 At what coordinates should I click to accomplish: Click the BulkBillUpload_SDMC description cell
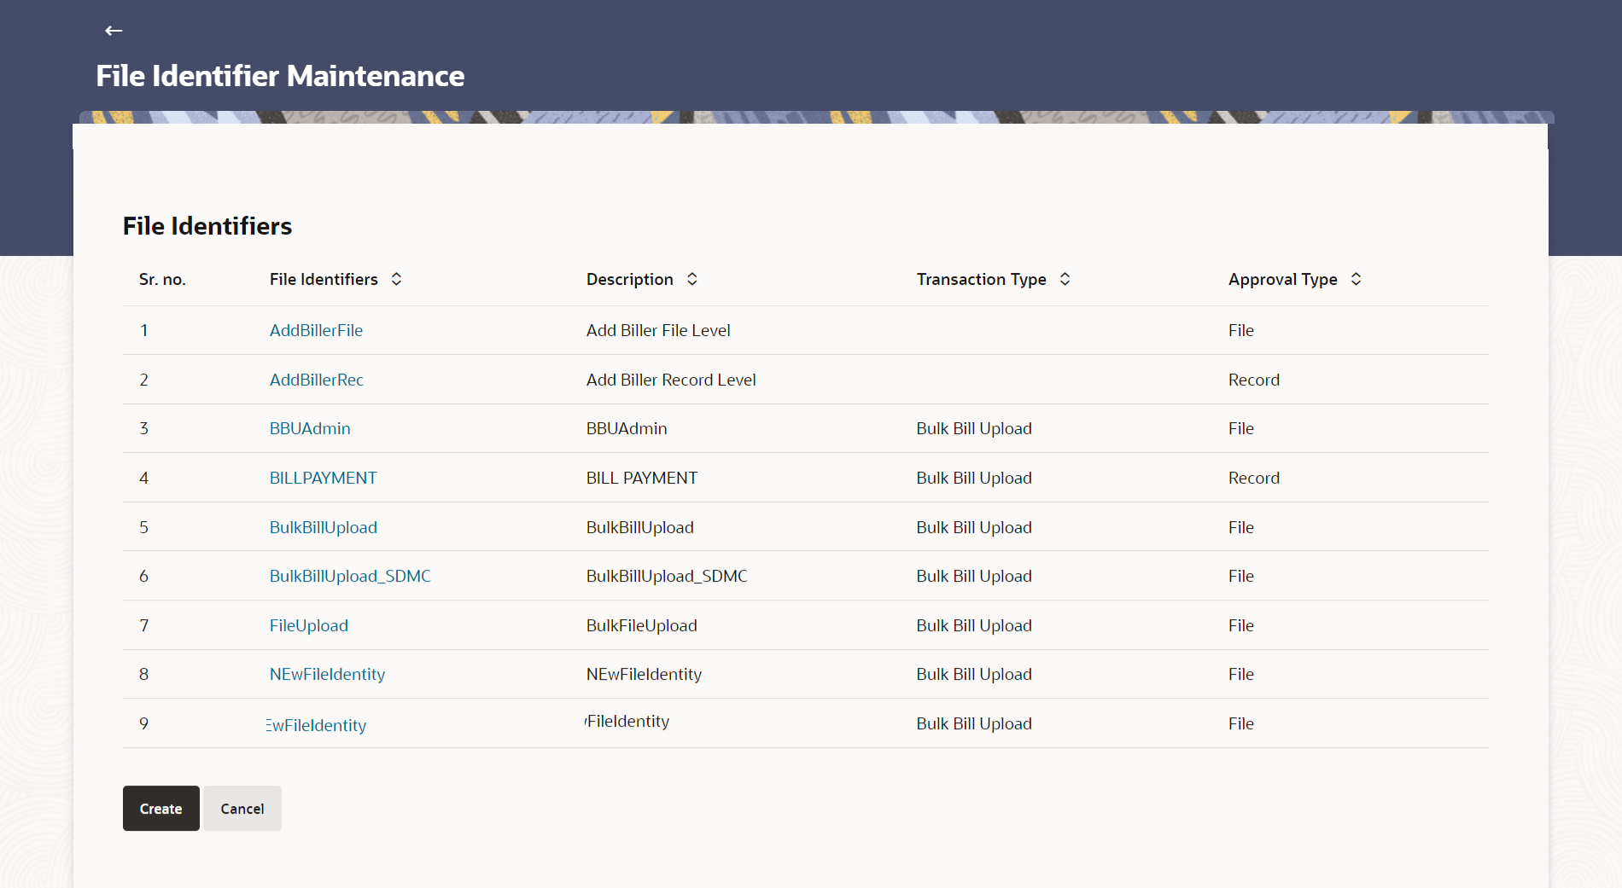coord(667,576)
